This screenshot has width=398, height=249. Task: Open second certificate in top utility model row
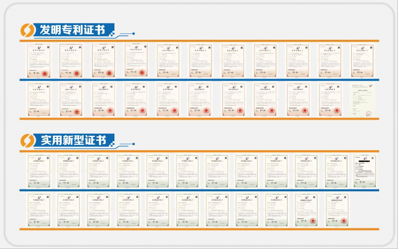[68, 170]
